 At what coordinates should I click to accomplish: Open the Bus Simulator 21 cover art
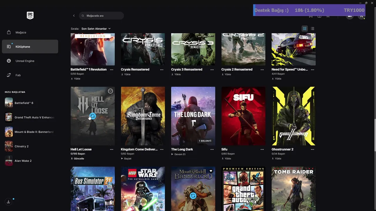pyautogui.click(x=93, y=189)
